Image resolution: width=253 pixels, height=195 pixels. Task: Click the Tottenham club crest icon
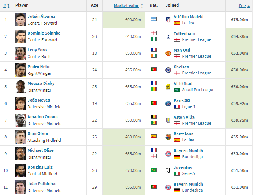(x=168, y=36)
